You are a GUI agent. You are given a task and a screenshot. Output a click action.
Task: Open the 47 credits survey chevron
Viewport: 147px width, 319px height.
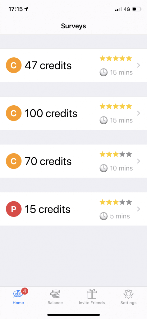point(139,65)
